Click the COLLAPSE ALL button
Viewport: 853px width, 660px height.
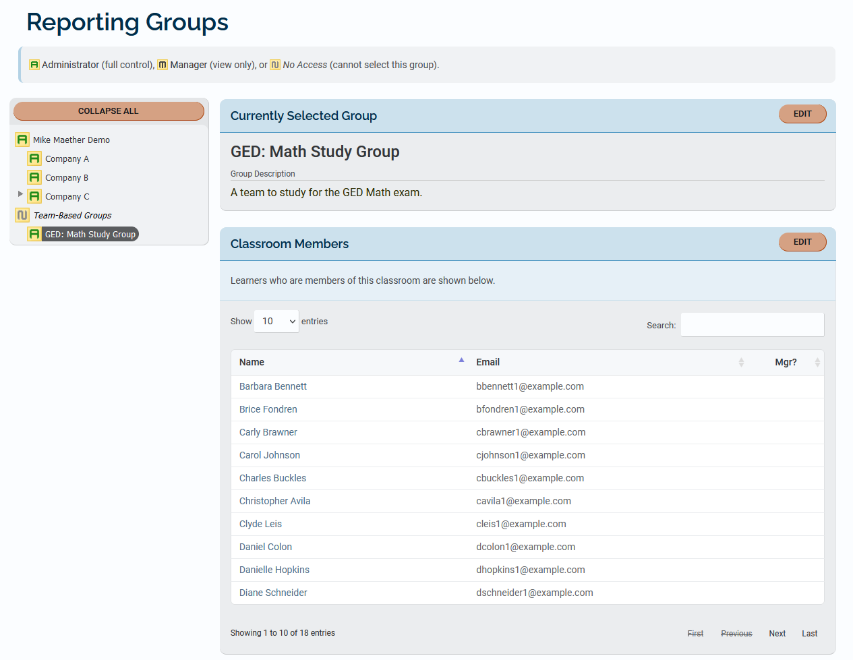click(x=109, y=111)
